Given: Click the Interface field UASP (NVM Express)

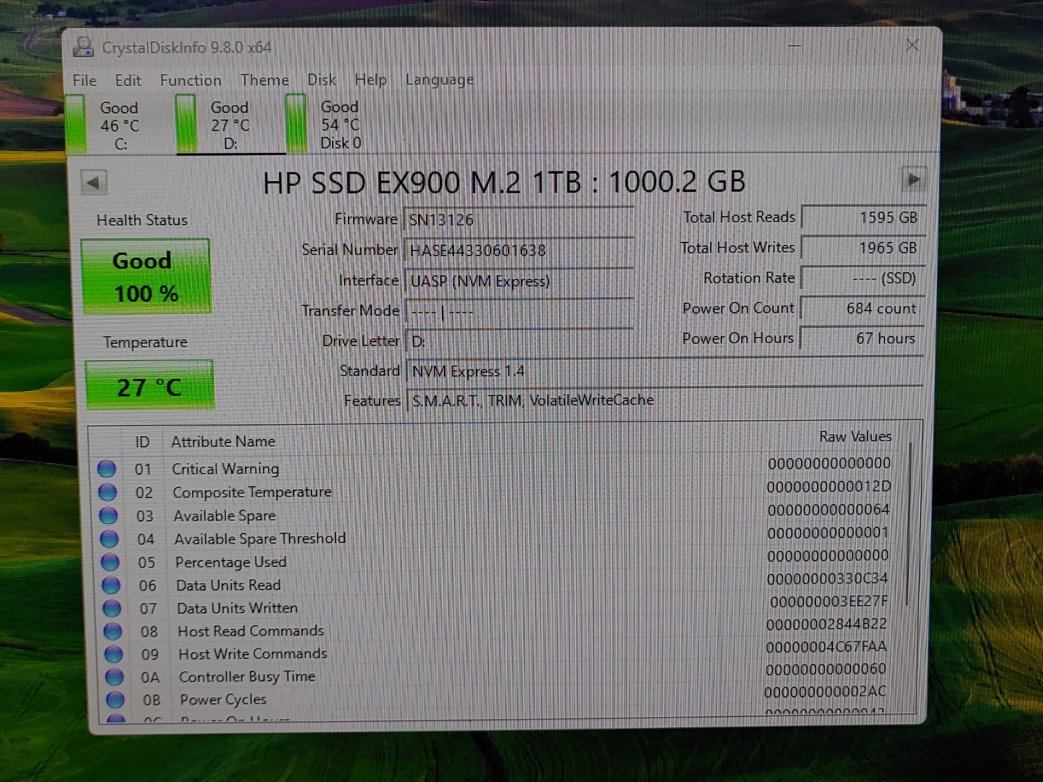Looking at the screenshot, I should click(x=519, y=281).
